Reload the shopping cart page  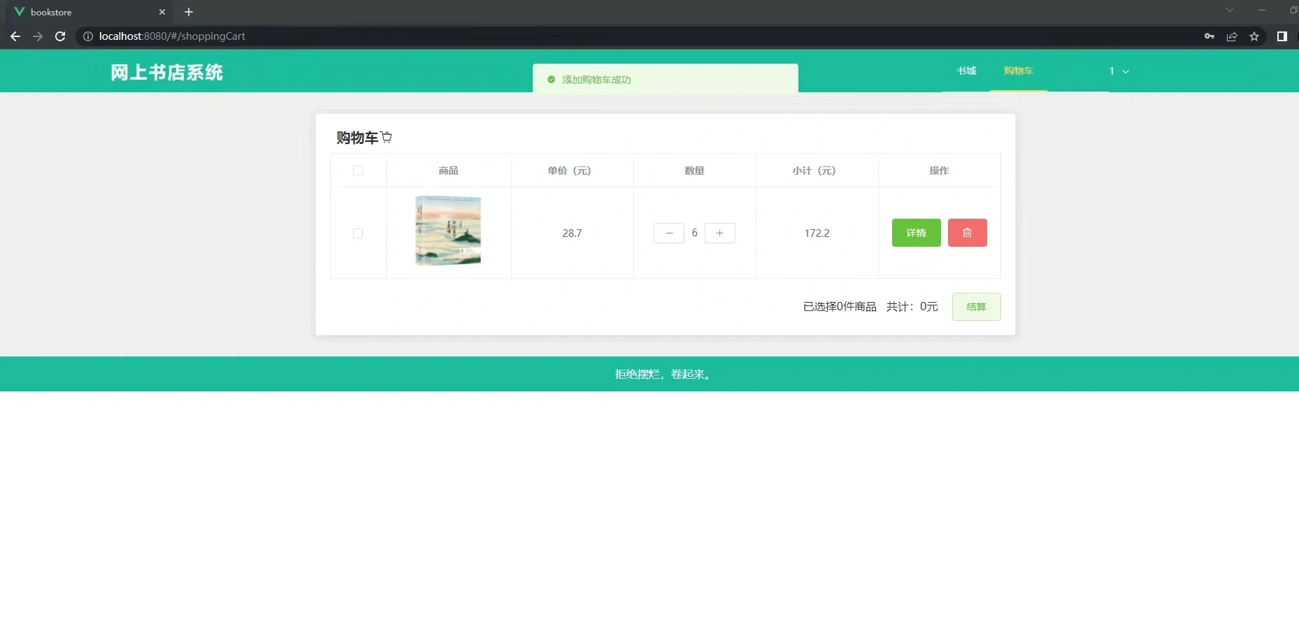pyautogui.click(x=60, y=36)
